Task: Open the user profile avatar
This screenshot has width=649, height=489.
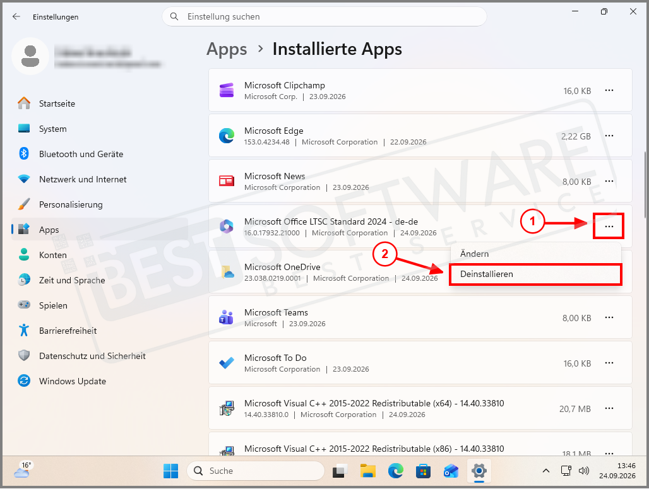Action: coord(30,56)
